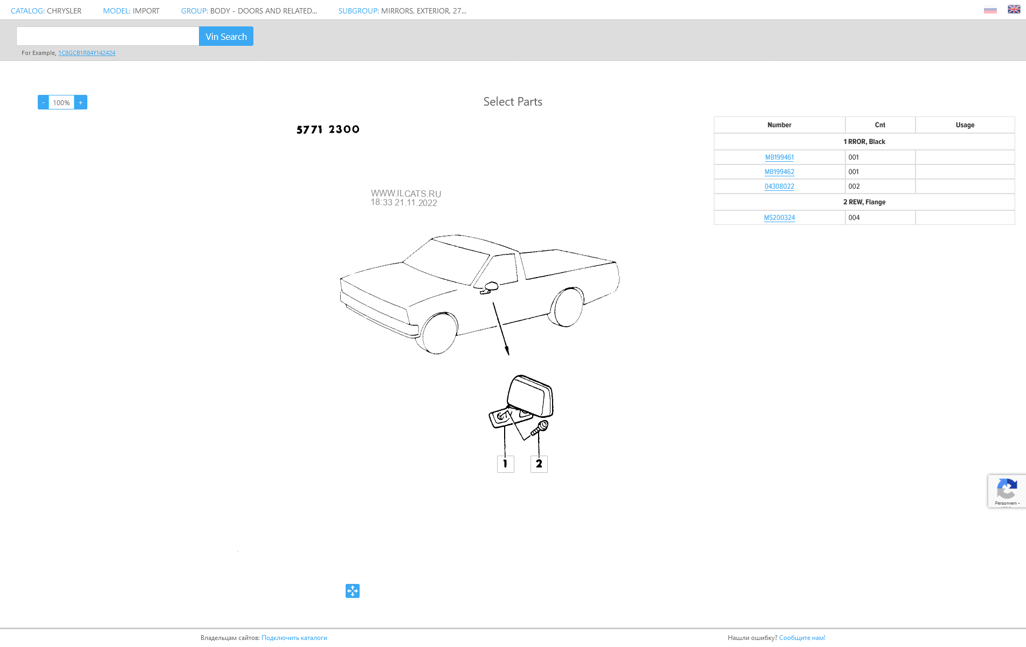Zoom in with the plus button
Image resolution: width=1026 pixels, height=647 pixels.
(x=81, y=102)
